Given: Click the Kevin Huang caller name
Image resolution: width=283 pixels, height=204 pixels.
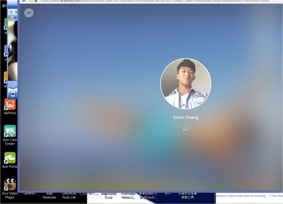Looking at the screenshot, I should click(186, 117).
